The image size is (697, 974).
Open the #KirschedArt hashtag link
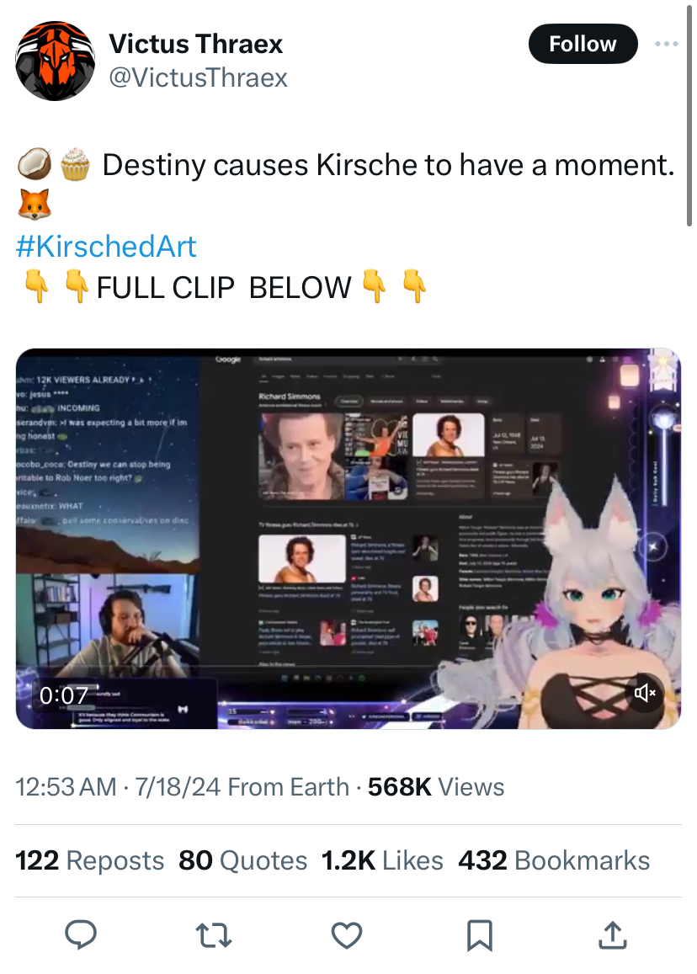(105, 247)
